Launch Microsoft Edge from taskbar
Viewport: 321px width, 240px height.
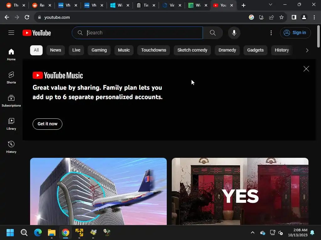point(38,232)
